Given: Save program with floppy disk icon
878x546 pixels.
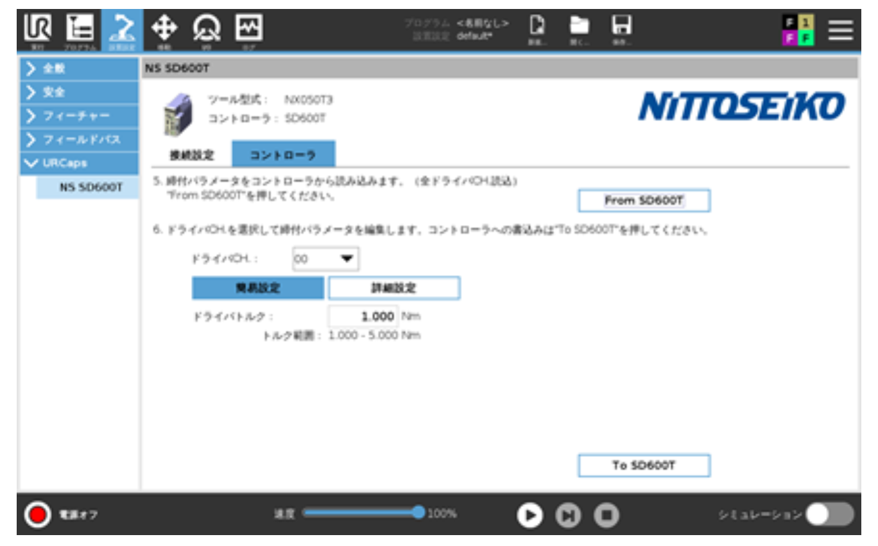Looking at the screenshot, I should [x=621, y=29].
